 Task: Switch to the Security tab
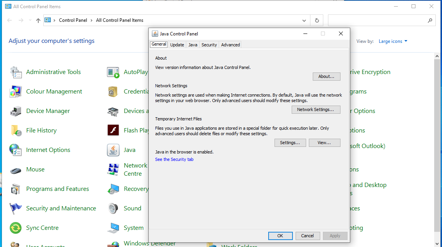click(x=209, y=45)
